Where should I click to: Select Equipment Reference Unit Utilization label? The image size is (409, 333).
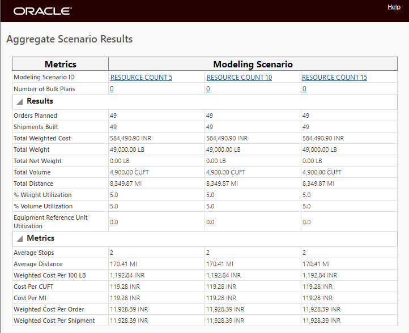[50, 221]
